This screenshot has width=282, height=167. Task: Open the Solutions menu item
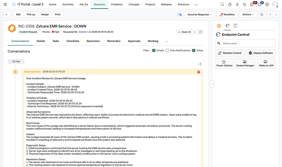pyautogui.click(x=184, y=4)
